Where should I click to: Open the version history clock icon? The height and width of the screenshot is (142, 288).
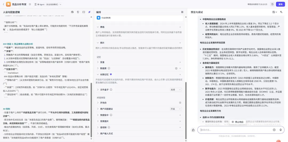272,4
